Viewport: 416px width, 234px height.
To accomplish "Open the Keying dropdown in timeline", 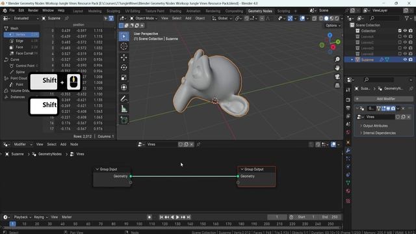I will (40, 217).
